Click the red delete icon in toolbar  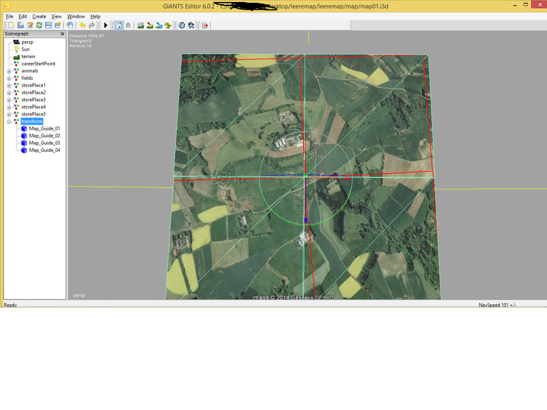pos(204,25)
